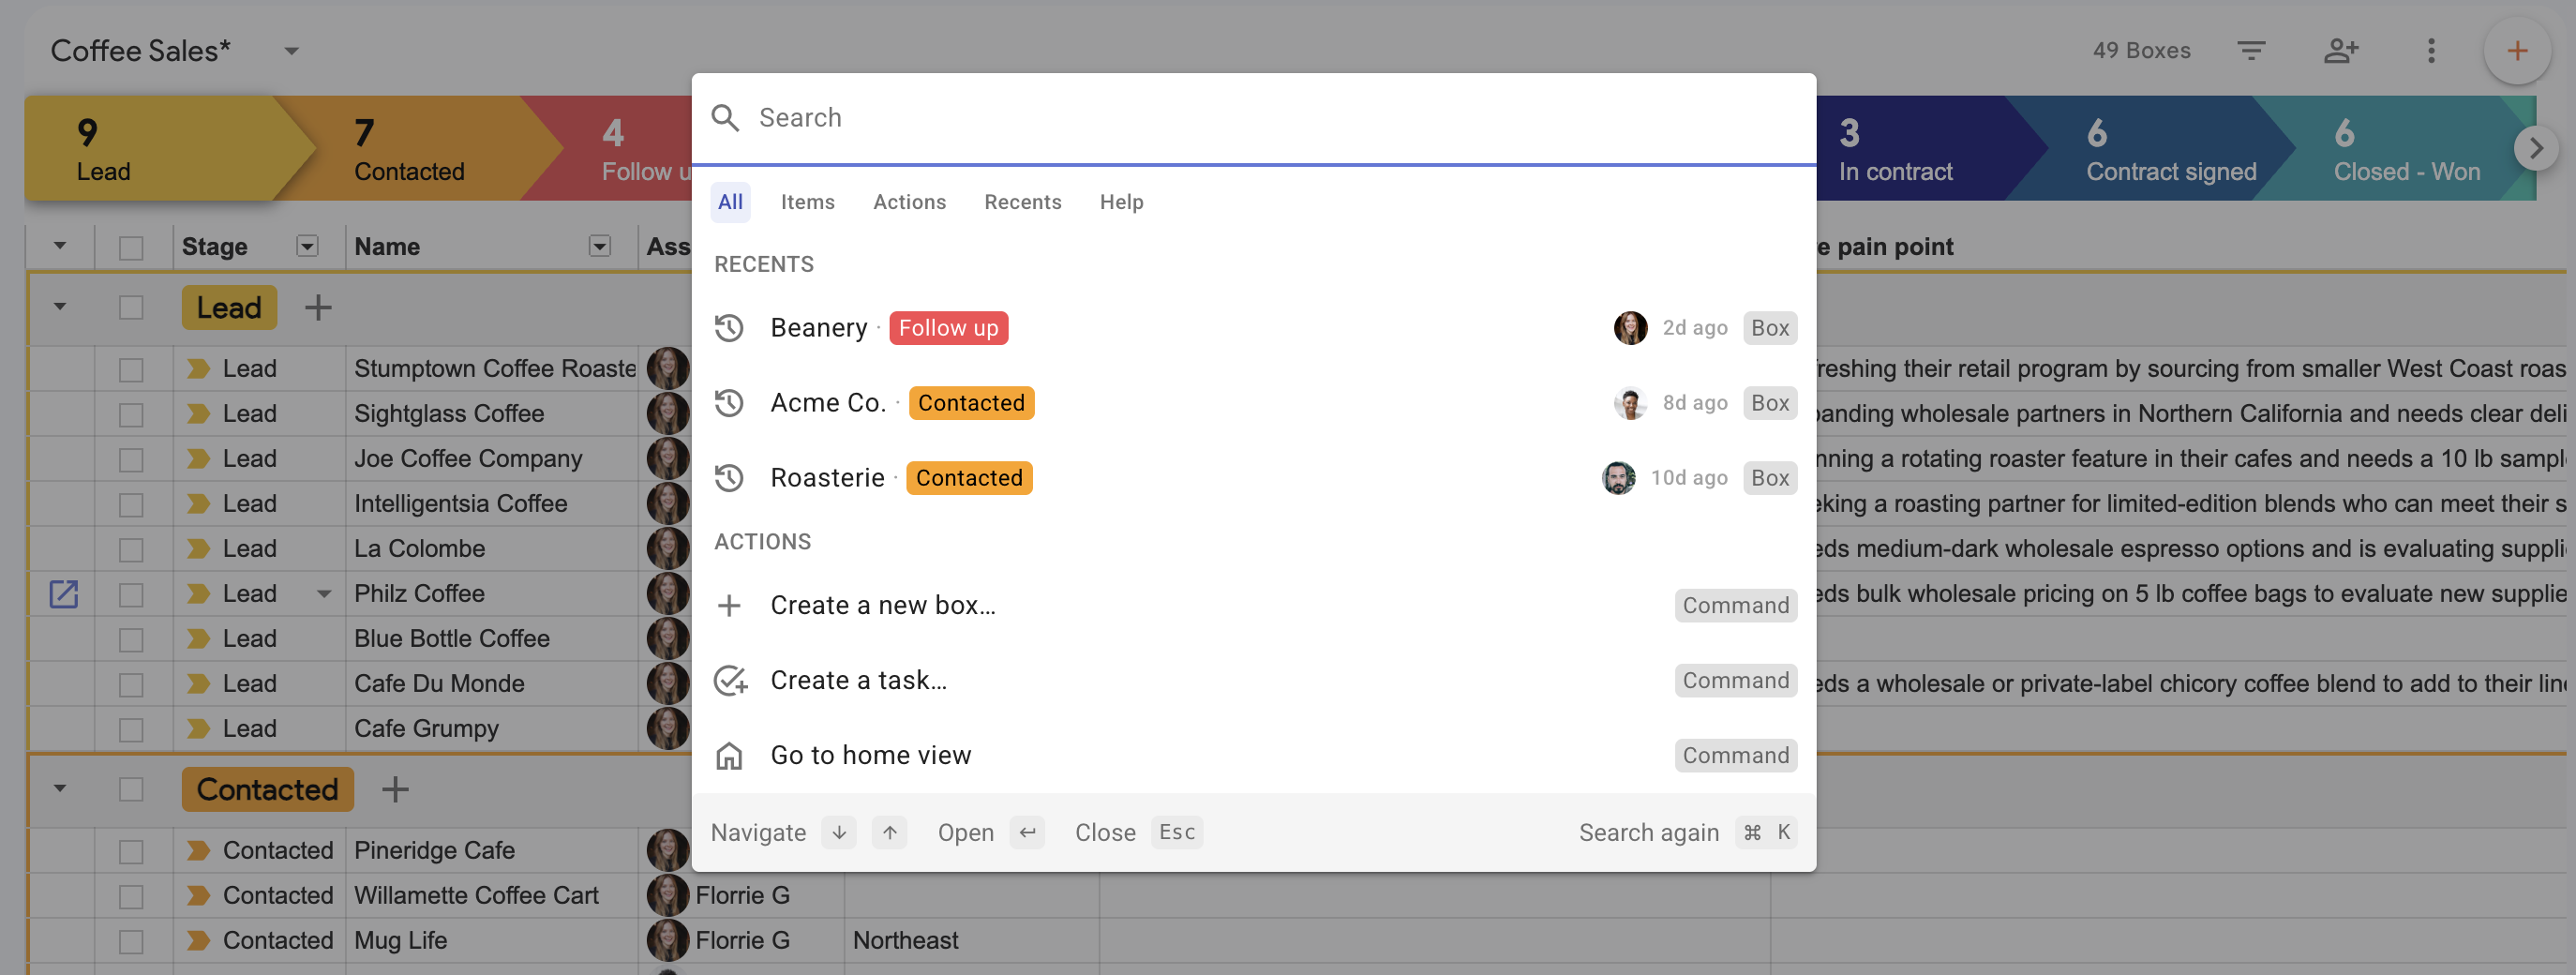This screenshot has height=975, width=2576.
Task: Select checkbox for Stumptown Coffee row
Action: [131, 369]
